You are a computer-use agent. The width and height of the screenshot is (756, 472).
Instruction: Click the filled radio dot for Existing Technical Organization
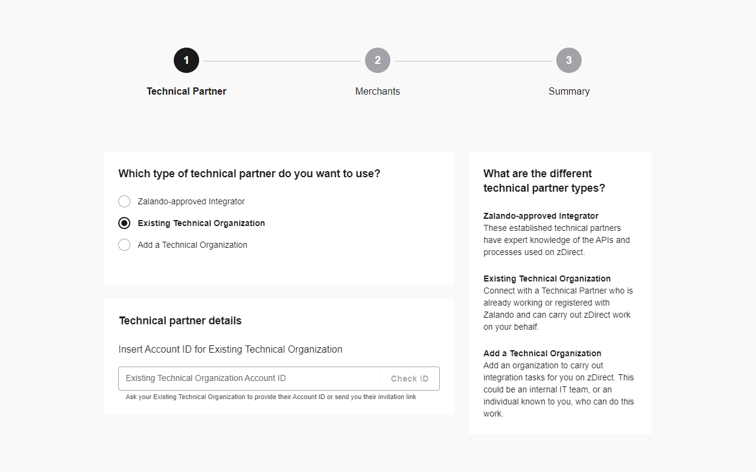point(124,223)
